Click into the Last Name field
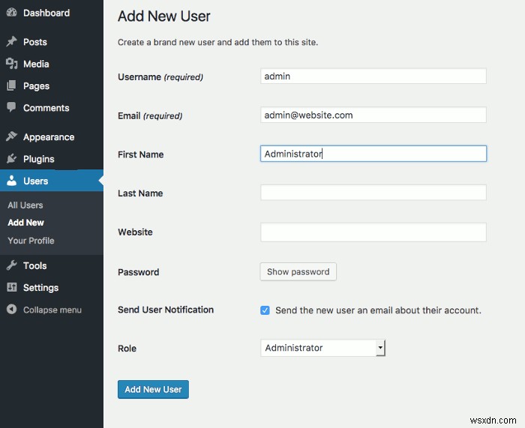525x428 pixels. click(x=373, y=193)
